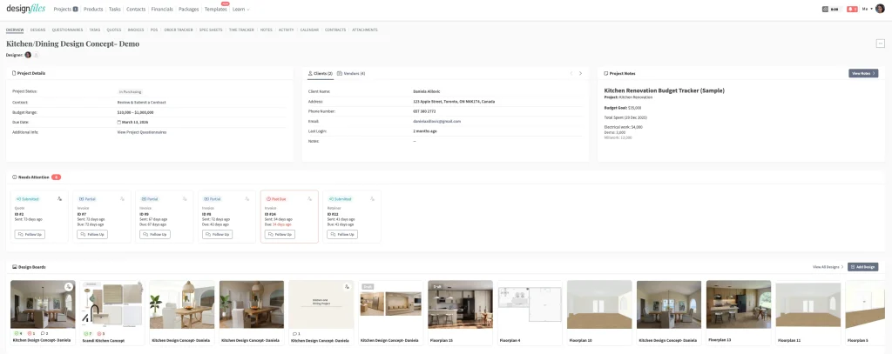Switch to the Invoices tab
This screenshot has height=354, width=892.
click(135, 30)
